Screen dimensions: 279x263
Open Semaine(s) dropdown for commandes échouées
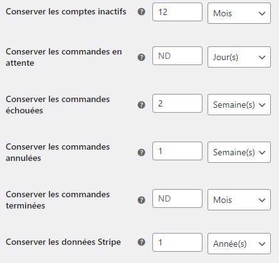pos(239,105)
